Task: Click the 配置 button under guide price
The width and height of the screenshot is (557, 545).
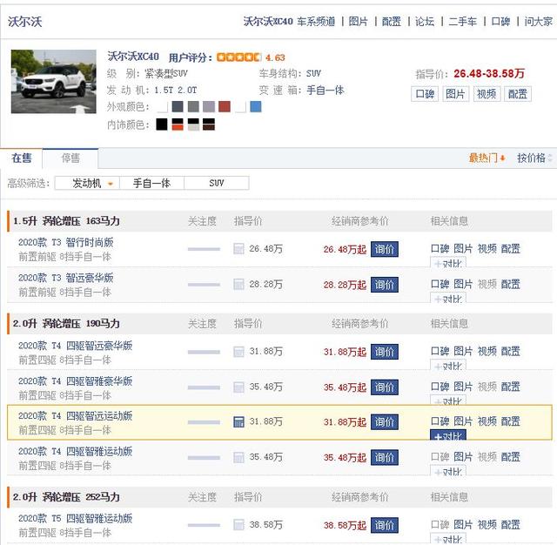Action: [x=518, y=94]
